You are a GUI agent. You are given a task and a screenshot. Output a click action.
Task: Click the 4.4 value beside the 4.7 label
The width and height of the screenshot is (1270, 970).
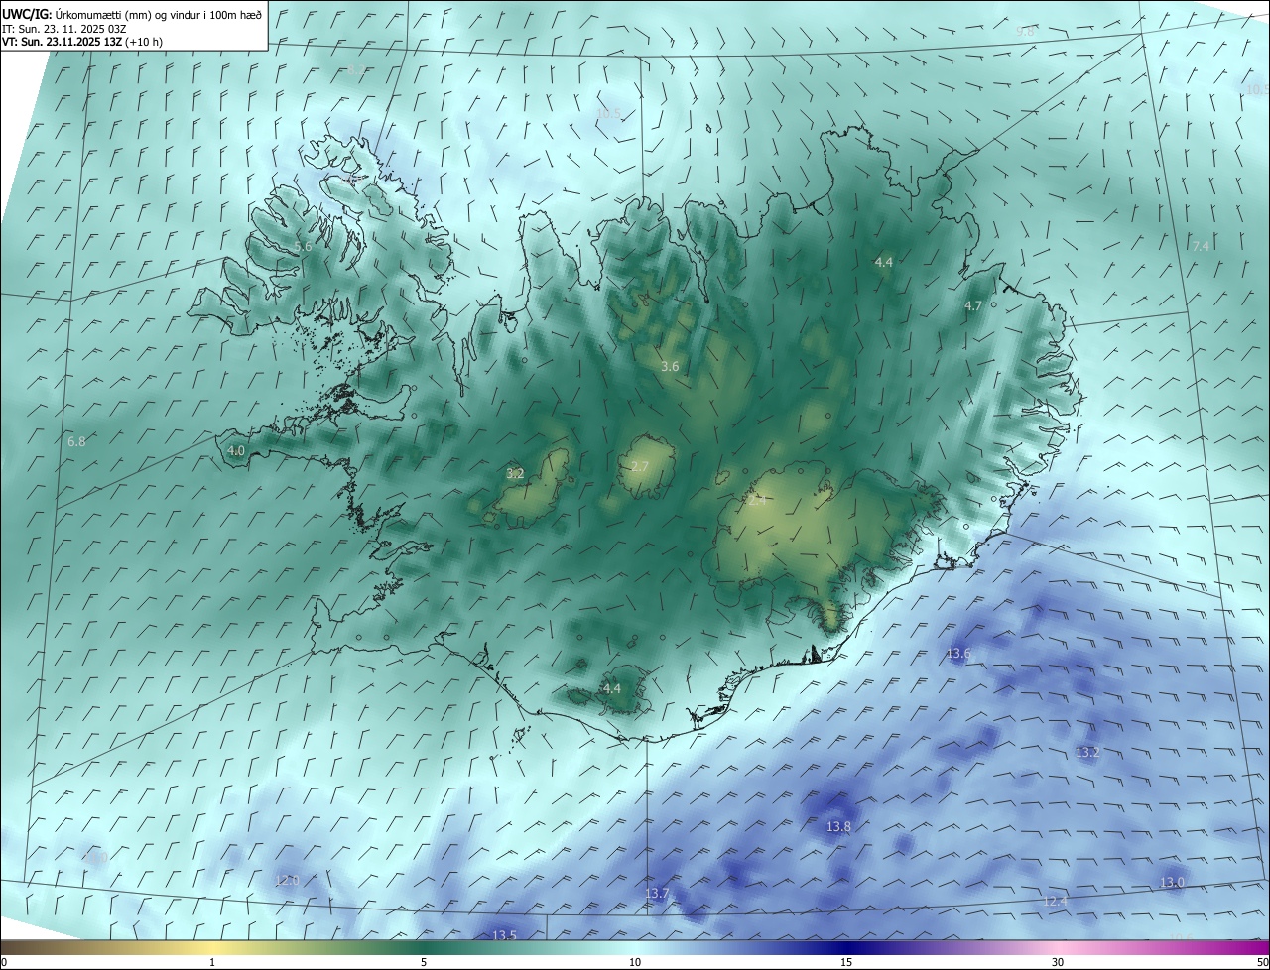(883, 263)
